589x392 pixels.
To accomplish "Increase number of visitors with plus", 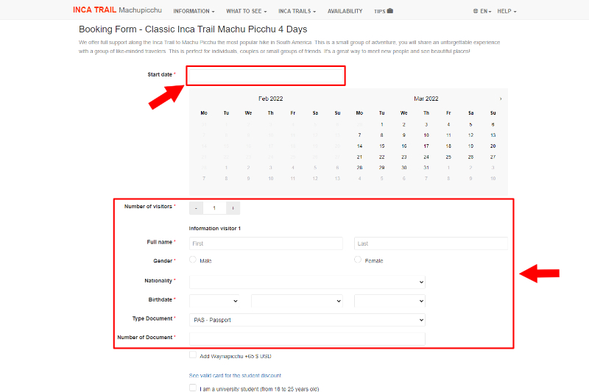I will coord(233,208).
